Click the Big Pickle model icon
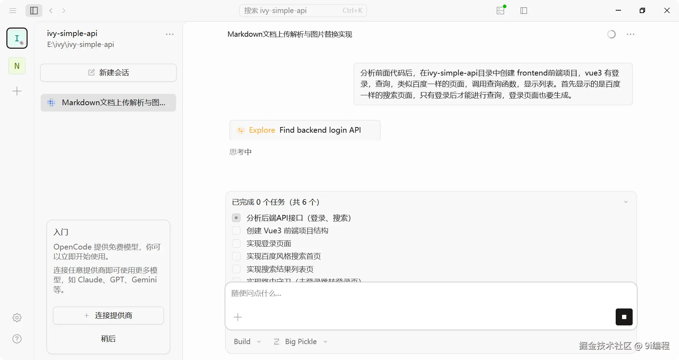The width and height of the screenshot is (679, 360). [277, 342]
